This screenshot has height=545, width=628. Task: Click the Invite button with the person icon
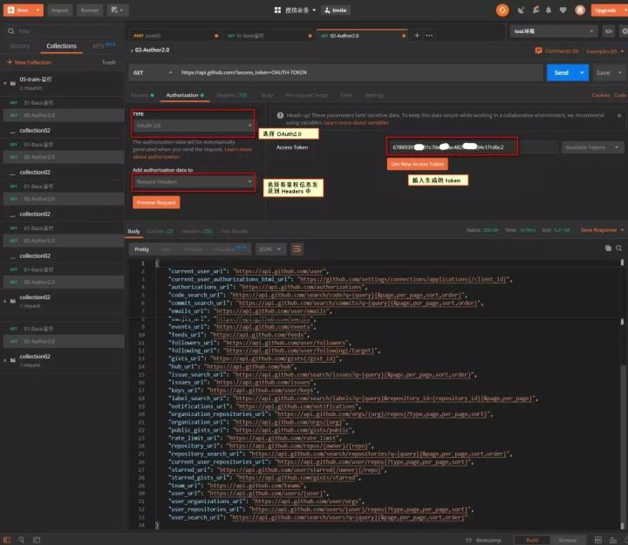tap(336, 10)
